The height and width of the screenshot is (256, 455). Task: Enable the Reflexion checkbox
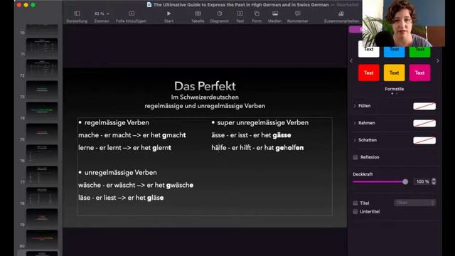tap(355, 157)
